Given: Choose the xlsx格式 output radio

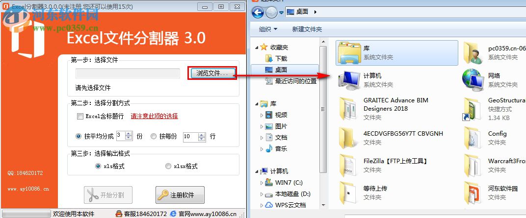Looking at the screenshot, I should coord(168,166).
